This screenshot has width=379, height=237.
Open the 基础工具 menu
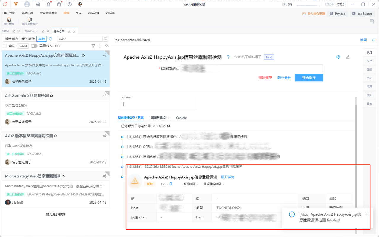pos(28,13)
